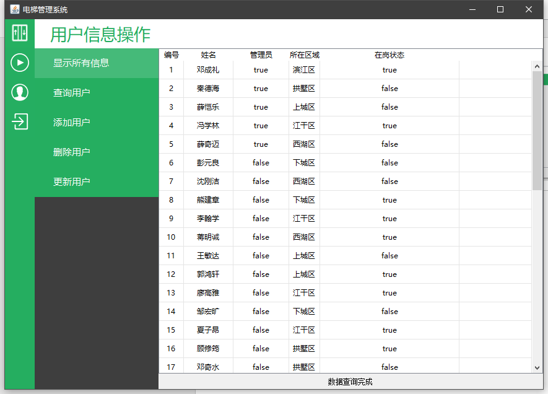This screenshot has height=394, width=548.
Task: Close the 电梯管理系统 window
Action: (528, 9)
